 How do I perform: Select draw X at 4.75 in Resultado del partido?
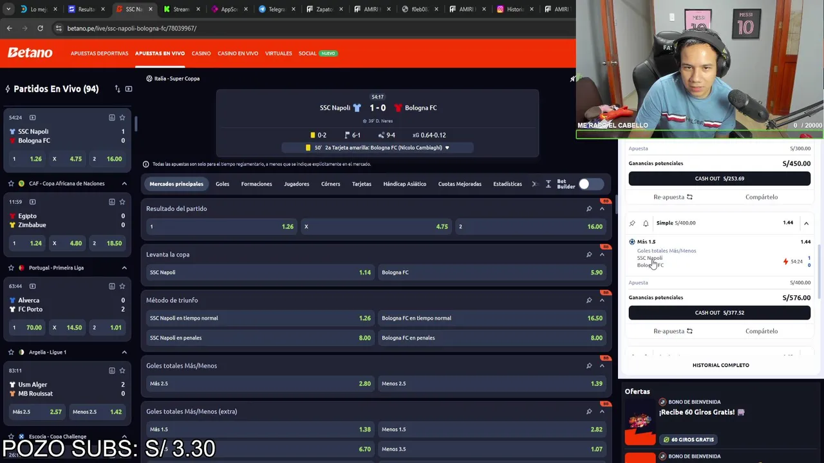376,226
